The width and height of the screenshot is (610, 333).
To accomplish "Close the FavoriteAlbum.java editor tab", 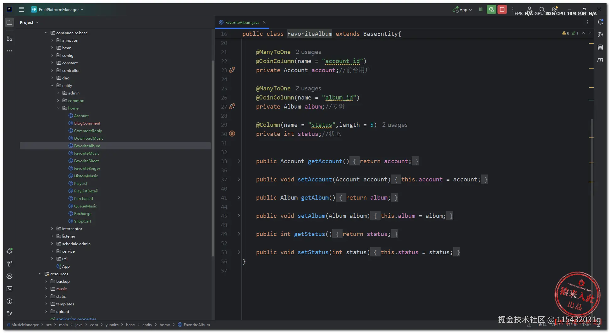I will pos(264,22).
